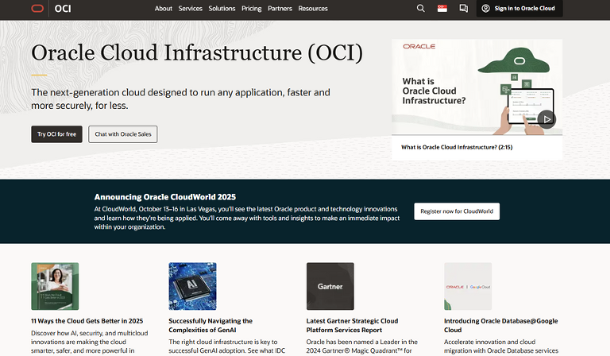Screen dimensions: 610x356
Task: Open Introducing Oracle Database@Google Cloud
Action: [x=500, y=325]
